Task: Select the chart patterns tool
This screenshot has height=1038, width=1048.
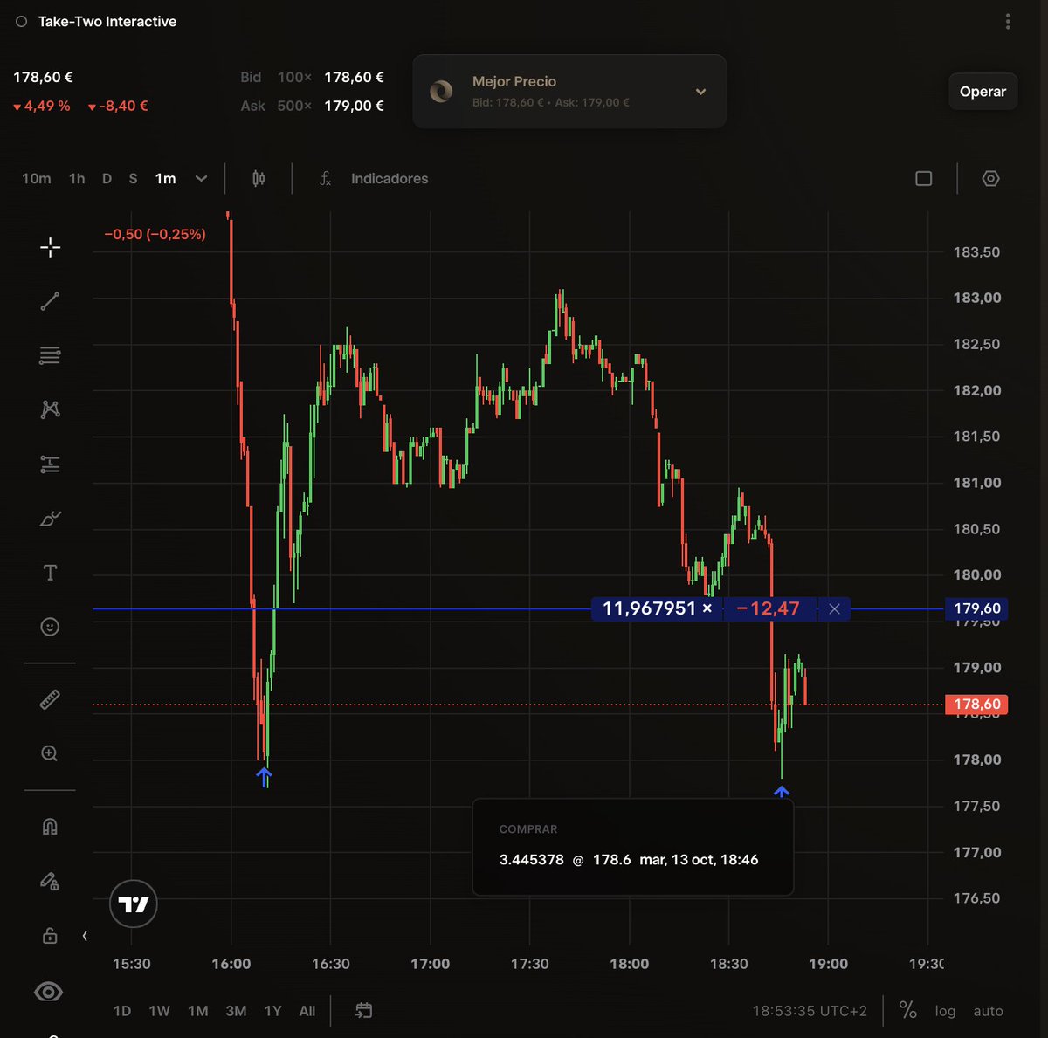Action: [x=50, y=409]
